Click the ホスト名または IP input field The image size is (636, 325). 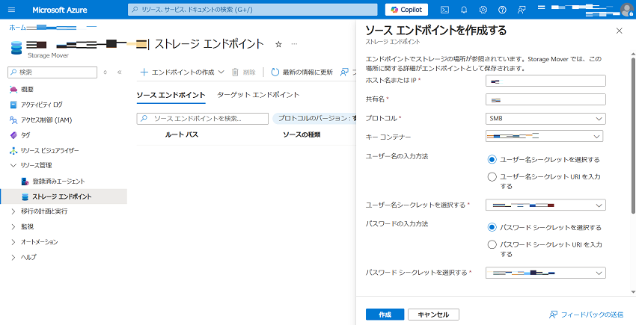pyautogui.click(x=545, y=81)
